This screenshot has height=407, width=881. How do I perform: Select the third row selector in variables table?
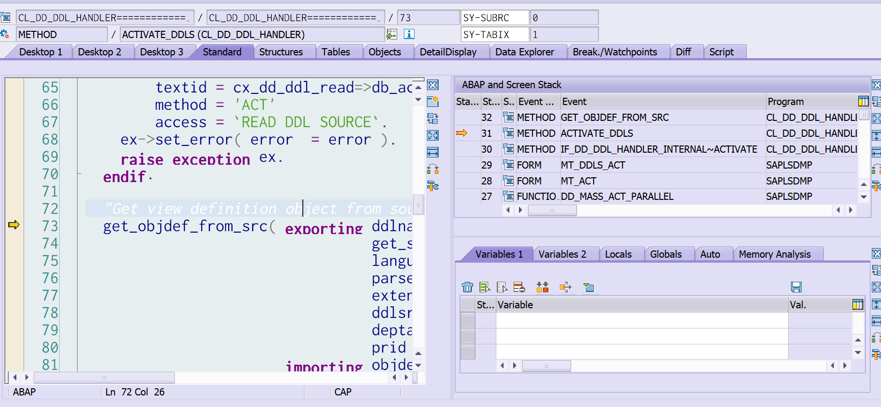pos(468,352)
